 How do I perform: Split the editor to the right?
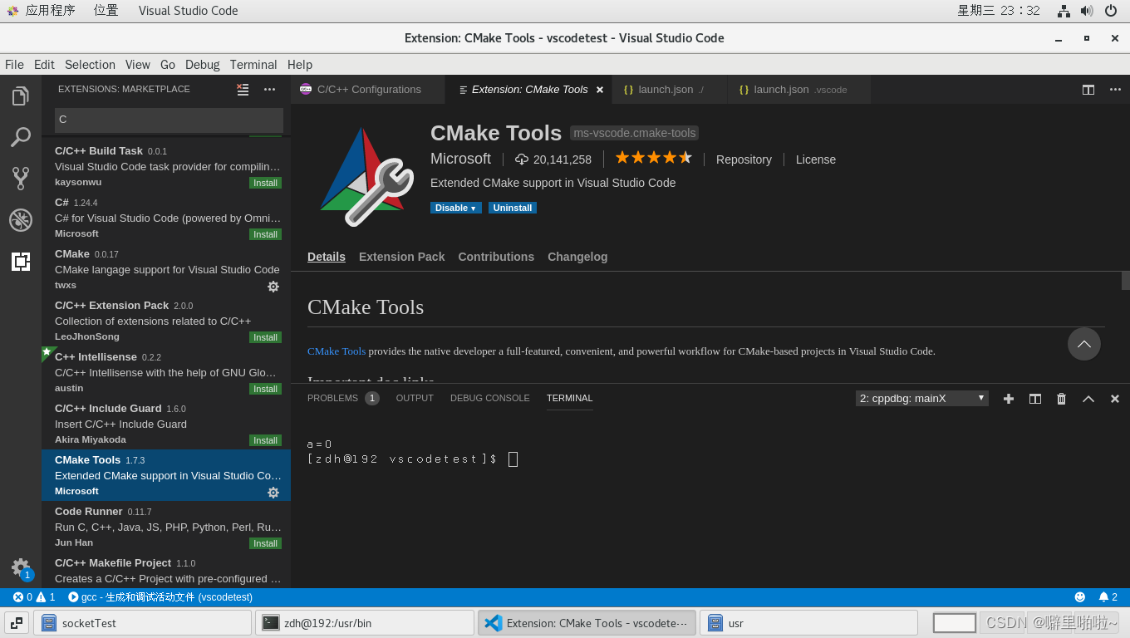1088,90
